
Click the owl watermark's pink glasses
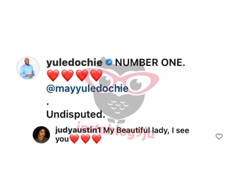(122, 81)
